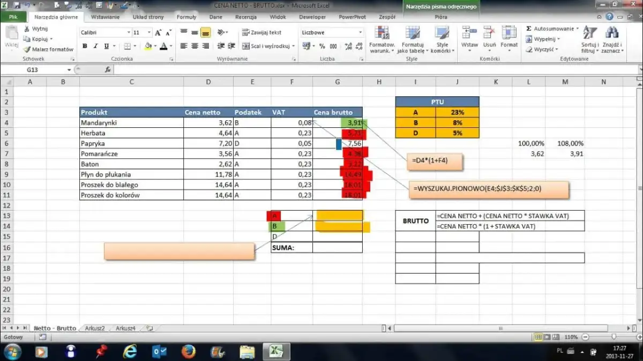Viewport: 643px width, 361px height.
Task: Click the fx insert function icon
Action: coord(108,70)
